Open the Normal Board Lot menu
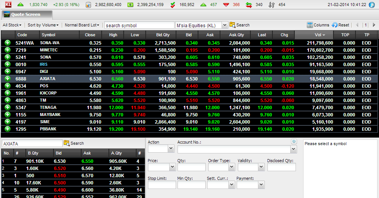The height and width of the screenshot is (198, 379). click(x=82, y=25)
